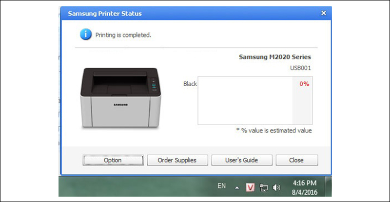Image resolution: width=390 pixels, height=202 pixels.
Task: Open the User's Guide
Action: point(241,160)
